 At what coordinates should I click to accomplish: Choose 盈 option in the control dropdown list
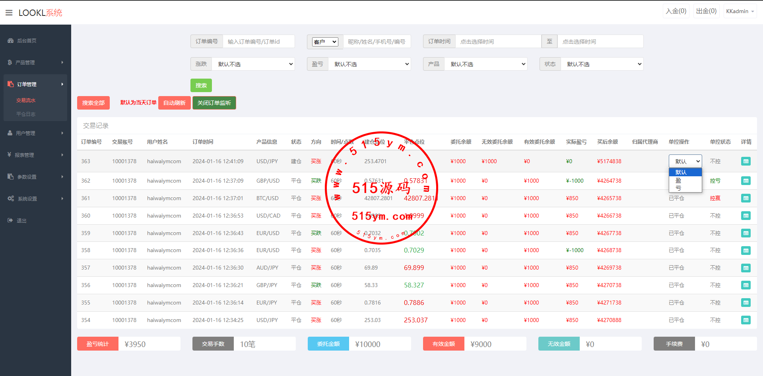[x=678, y=180]
